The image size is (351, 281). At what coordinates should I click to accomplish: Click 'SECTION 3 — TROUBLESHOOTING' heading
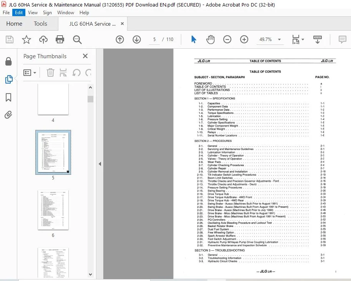tap(220, 250)
